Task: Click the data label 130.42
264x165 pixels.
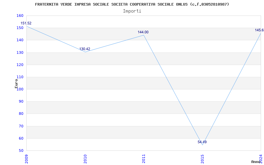Action: [x=85, y=49]
